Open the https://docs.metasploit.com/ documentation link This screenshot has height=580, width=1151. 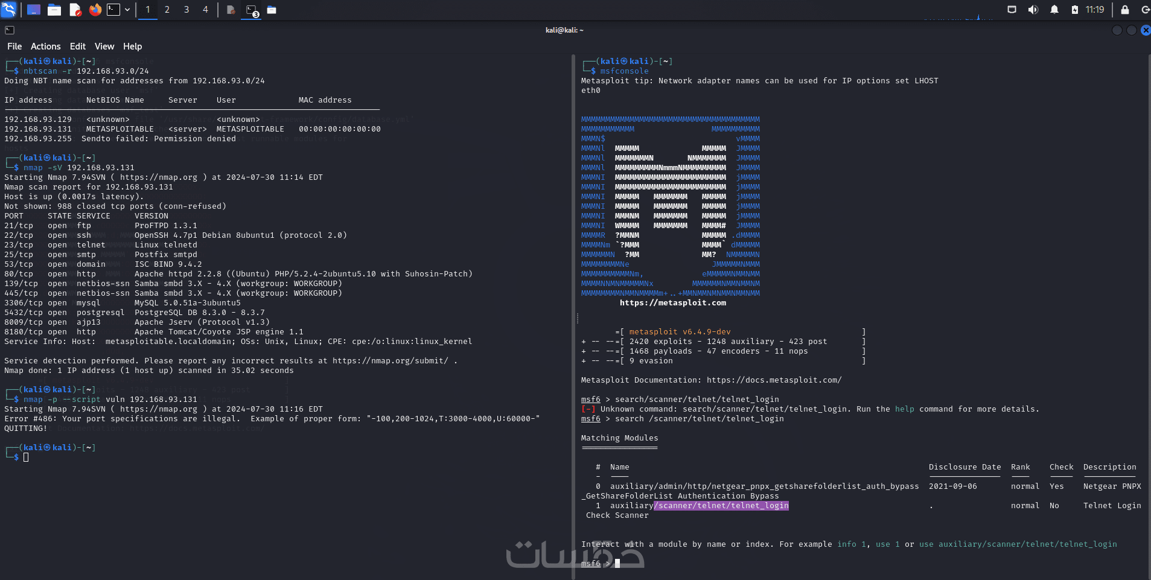[774, 380]
